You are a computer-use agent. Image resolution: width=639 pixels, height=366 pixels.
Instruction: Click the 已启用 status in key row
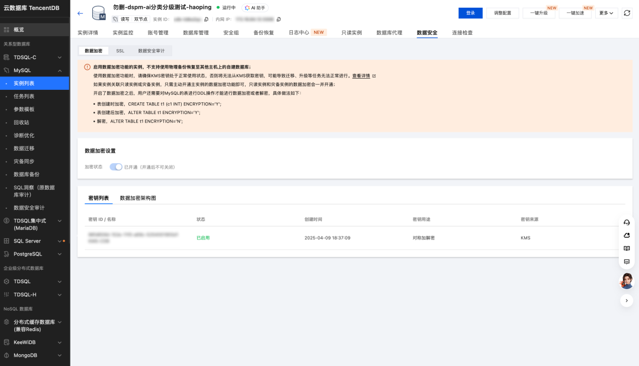(203, 238)
